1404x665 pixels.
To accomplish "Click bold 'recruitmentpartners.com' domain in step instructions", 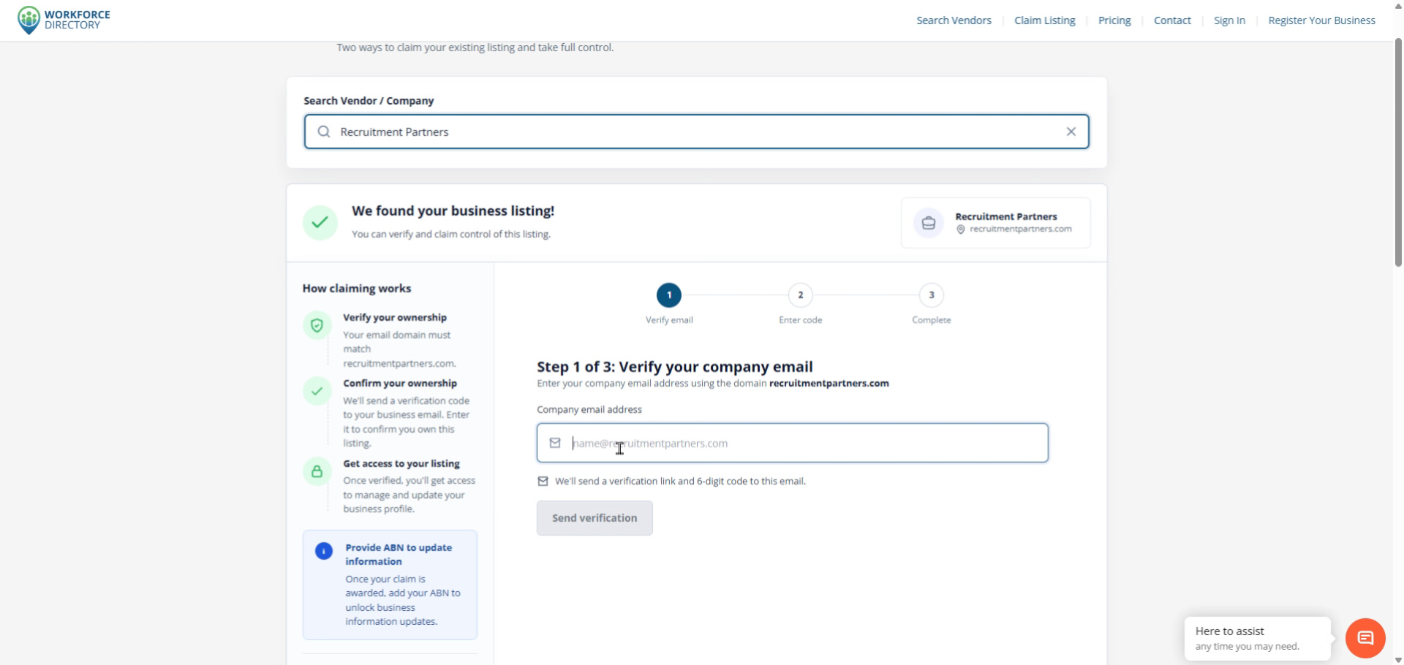I will click(829, 383).
